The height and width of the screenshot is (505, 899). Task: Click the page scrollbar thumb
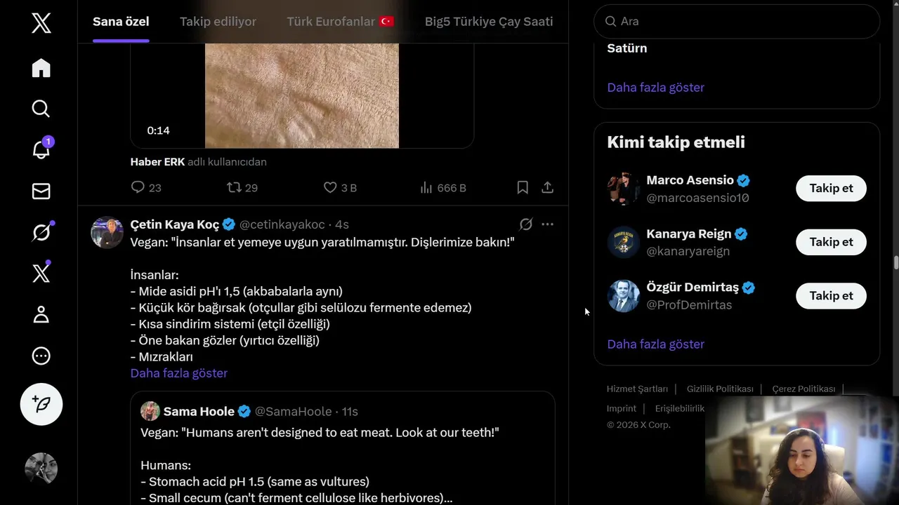click(x=895, y=263)
